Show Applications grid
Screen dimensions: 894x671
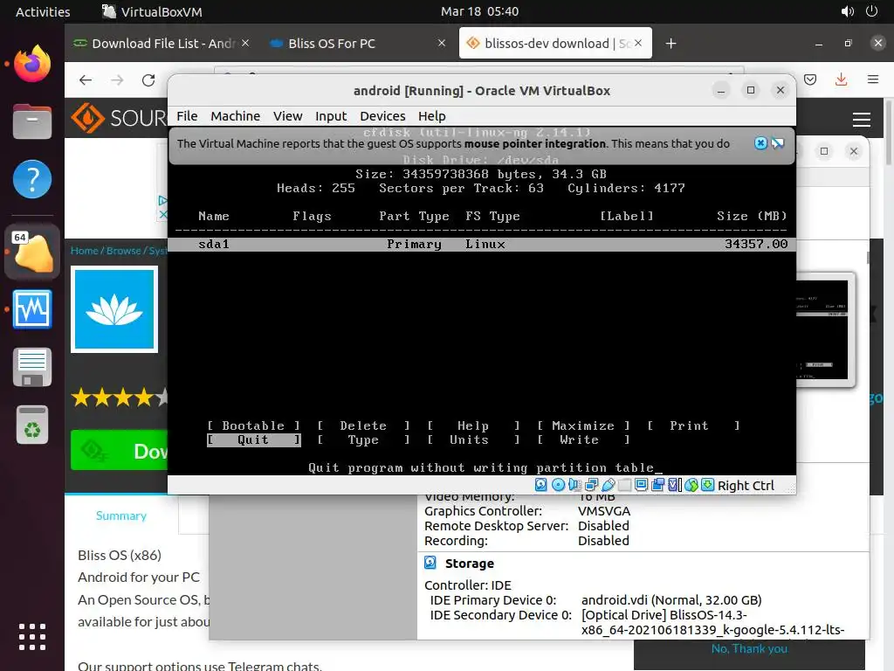point(32,637)
